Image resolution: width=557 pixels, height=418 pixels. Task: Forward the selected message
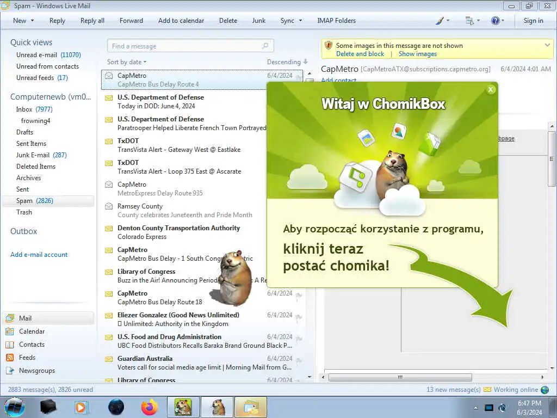click(x=131, y=21)
